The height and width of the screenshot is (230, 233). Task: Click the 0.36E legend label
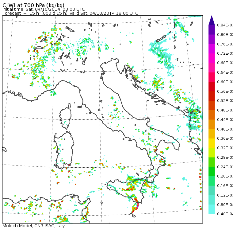click(x=225, y=138)
